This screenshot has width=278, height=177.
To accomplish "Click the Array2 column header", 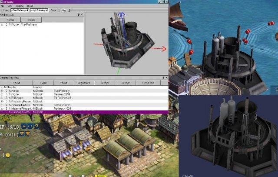I will 126,83.
